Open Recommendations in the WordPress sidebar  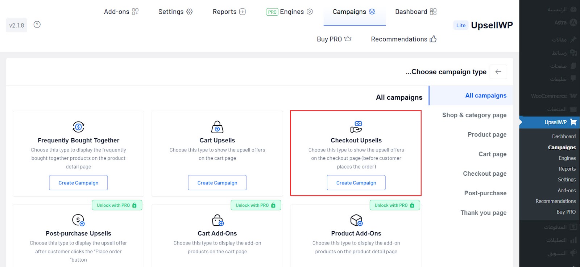coord(555,201)
